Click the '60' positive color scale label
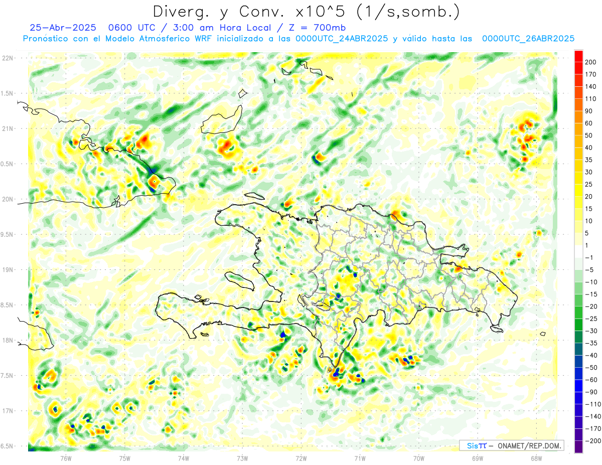Viewport: 602px width, 465px height. click(x=589, y=123)
